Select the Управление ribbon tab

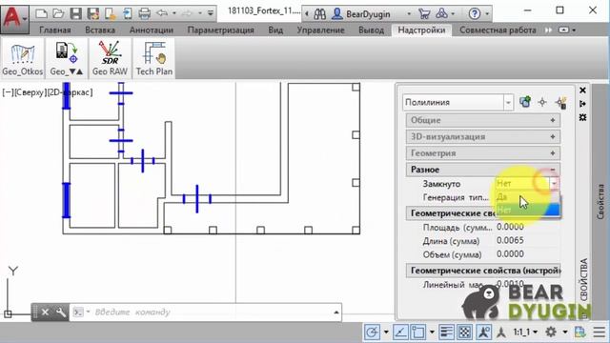point(320,30)
